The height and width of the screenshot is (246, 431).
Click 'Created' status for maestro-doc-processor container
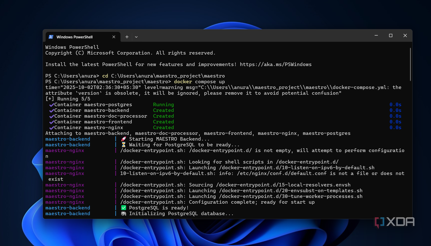[163, 116]
